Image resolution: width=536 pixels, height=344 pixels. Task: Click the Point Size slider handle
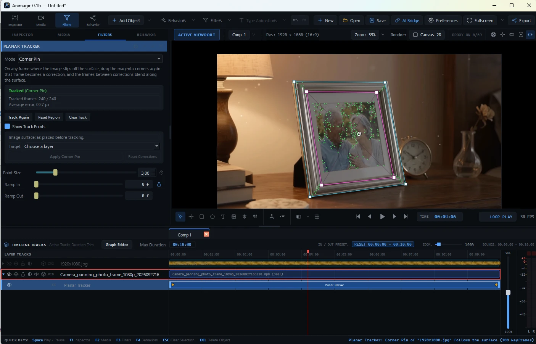coord(55,173)
